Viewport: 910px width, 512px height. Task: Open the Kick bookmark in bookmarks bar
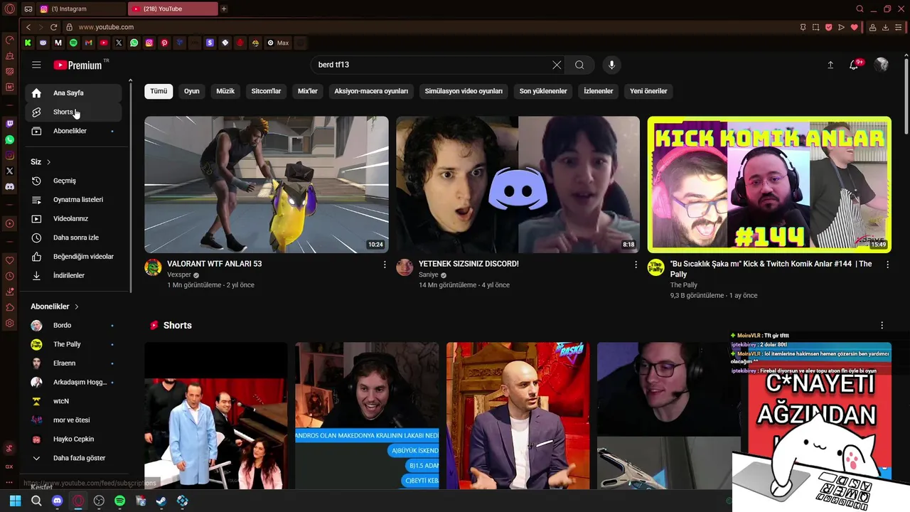pyautogui.click(x=28, y=43)
